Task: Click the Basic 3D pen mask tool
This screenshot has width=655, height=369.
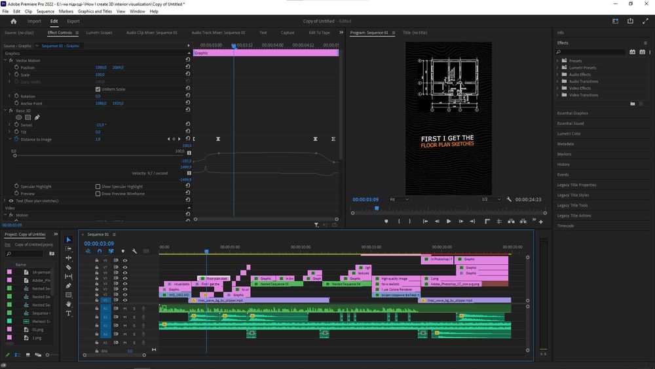Action: (x=37, y=117)
